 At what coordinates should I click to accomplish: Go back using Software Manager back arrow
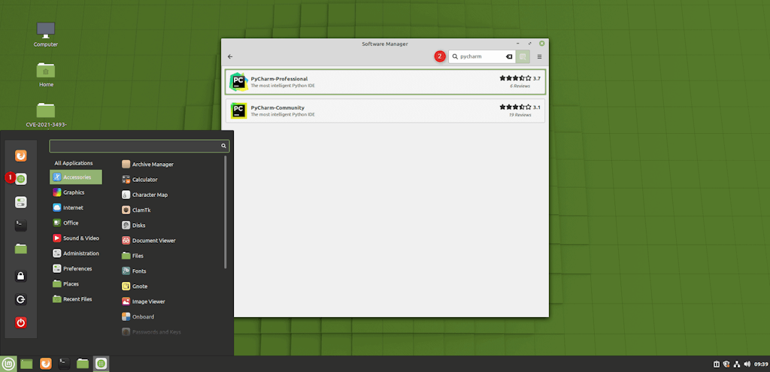pyautogui.click(x=230, y=56)
